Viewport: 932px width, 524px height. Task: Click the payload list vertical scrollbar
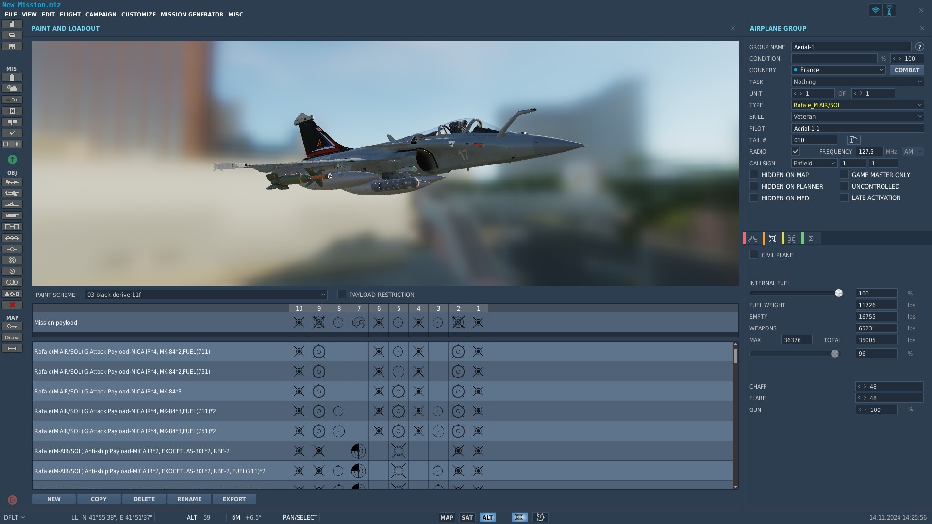(x=735, y=415)
